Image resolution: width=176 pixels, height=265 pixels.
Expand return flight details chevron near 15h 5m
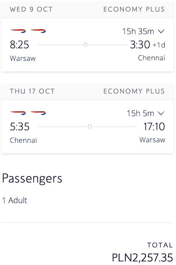[161, 113]
